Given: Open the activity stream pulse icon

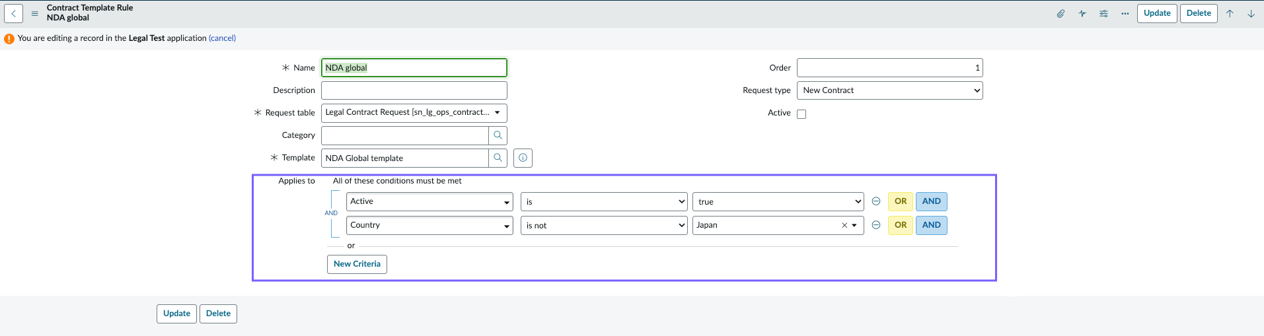Looking at the screenshot, I should tap(1082, 13).
